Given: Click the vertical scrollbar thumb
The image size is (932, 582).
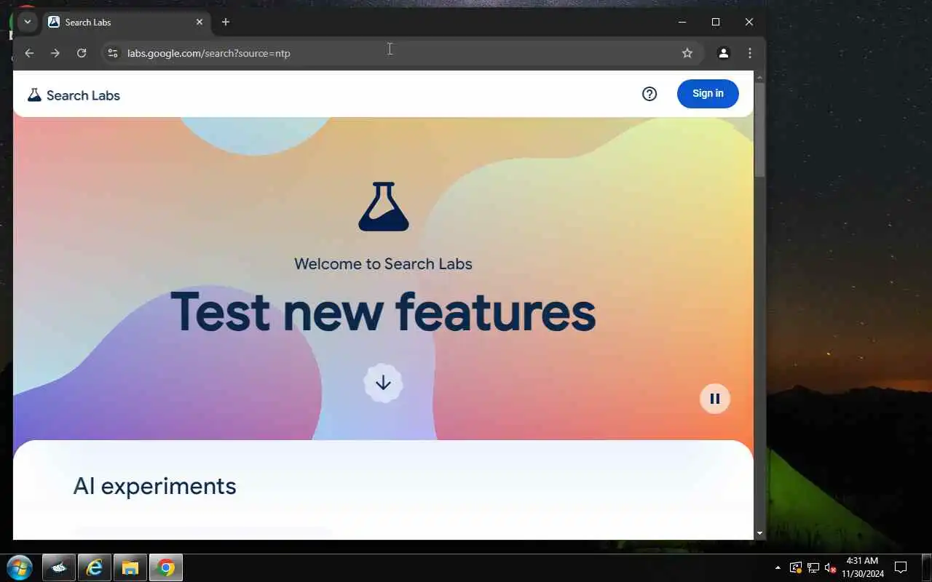Looking at the screenshot, I should (759, 129).
